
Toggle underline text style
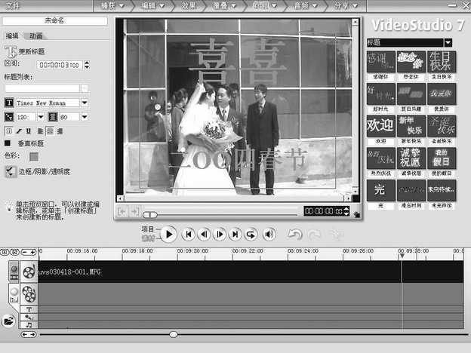29,131
